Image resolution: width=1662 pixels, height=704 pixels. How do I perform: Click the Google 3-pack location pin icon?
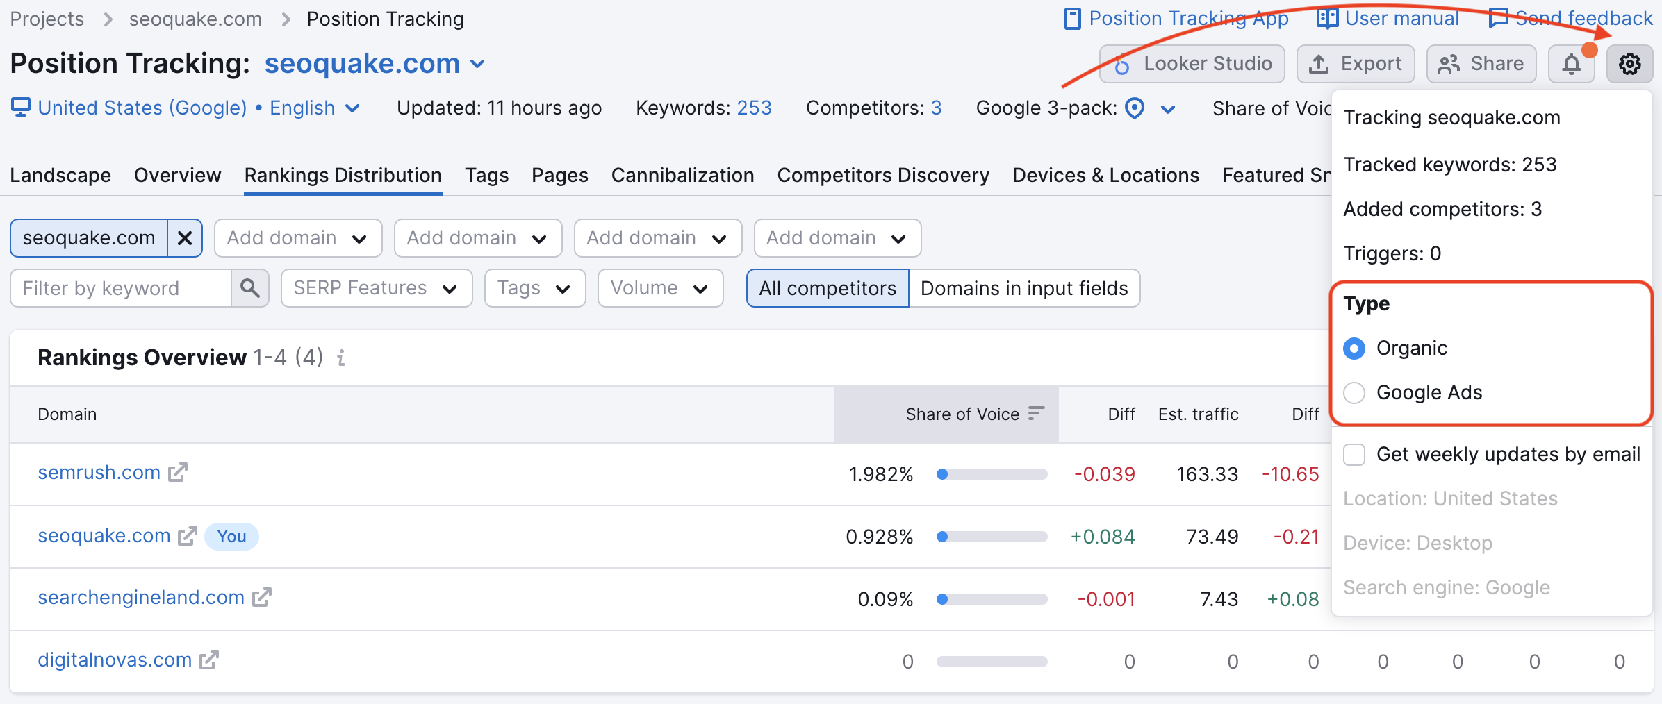(x=1135, y=108)
